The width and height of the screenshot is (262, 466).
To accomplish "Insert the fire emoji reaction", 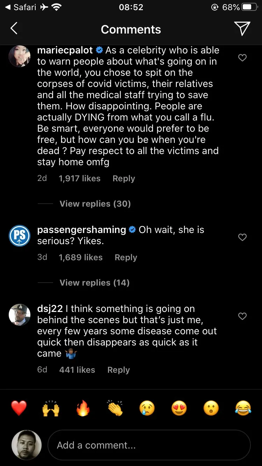I will (x=83, y=408).
